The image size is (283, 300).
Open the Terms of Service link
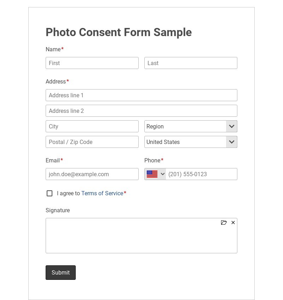tap(102, 193)
